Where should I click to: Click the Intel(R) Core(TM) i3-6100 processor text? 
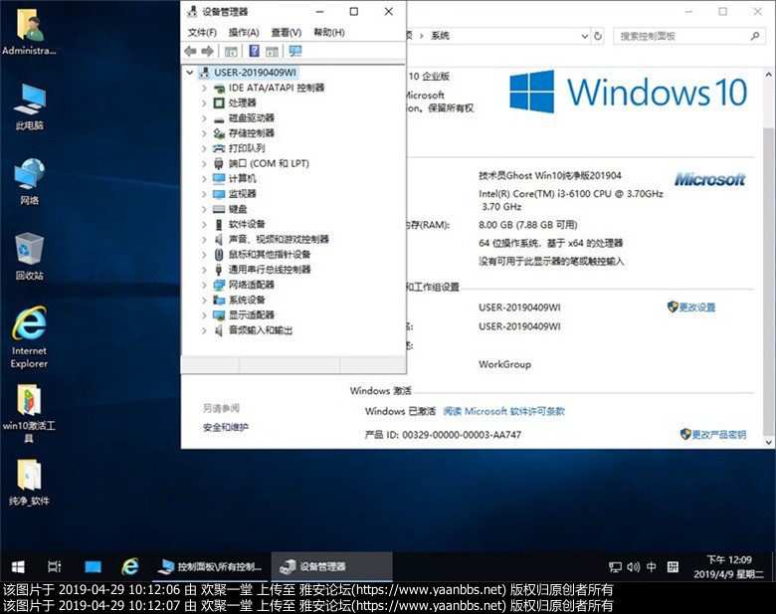[571, 200]
